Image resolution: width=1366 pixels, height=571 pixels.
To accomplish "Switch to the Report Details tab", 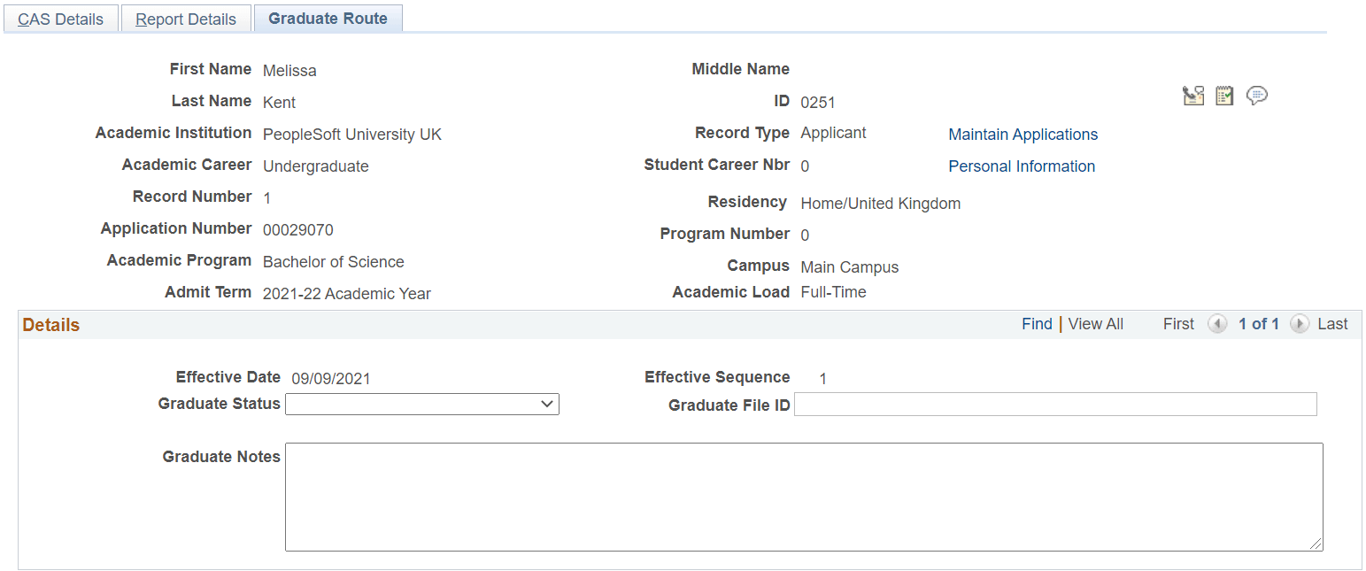I will point(185,18).
